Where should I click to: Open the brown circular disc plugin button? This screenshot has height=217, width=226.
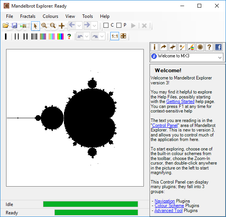point(200,47)
